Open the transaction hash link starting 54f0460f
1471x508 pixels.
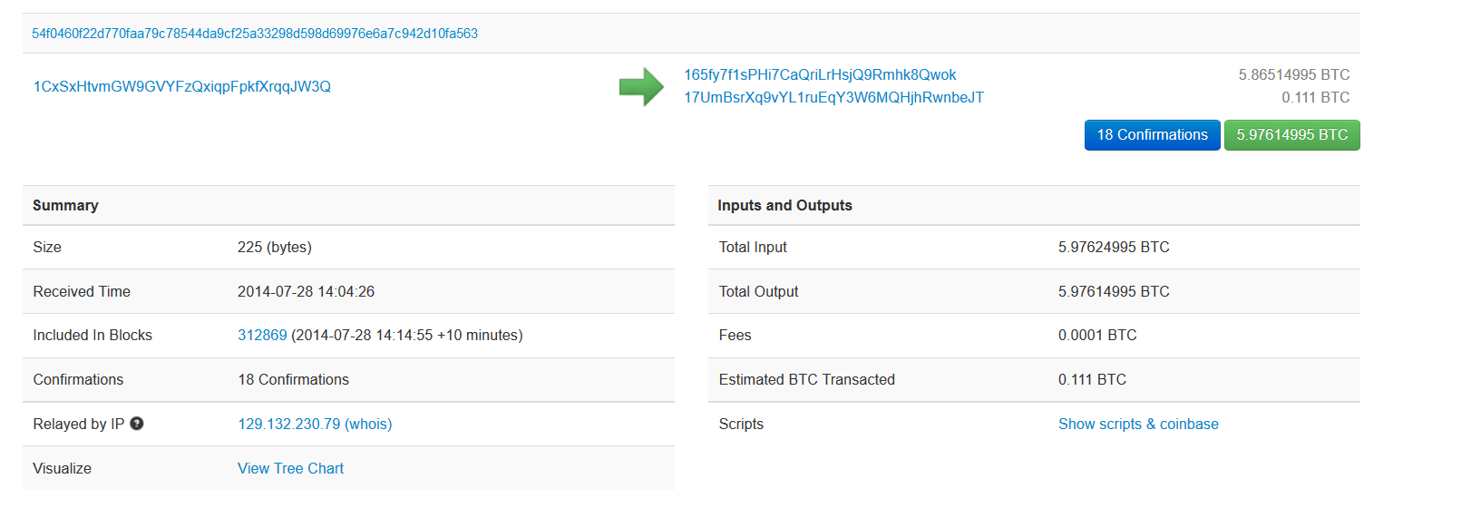click(255, 34)
